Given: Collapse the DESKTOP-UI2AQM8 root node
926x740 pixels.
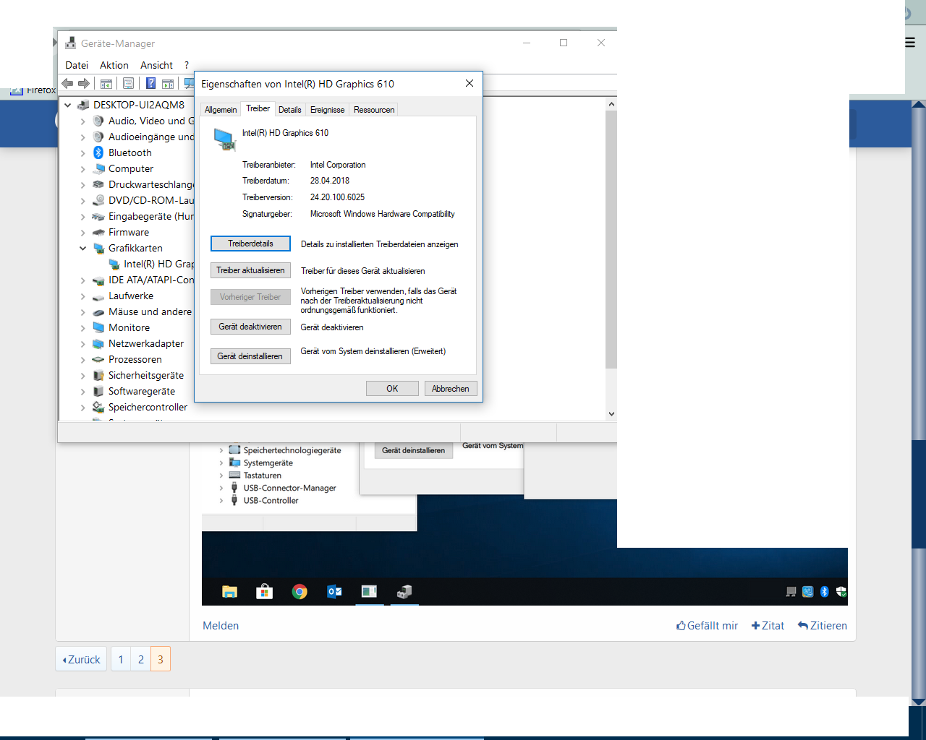Looking at the screenshot, I should [x=68, y=105].
